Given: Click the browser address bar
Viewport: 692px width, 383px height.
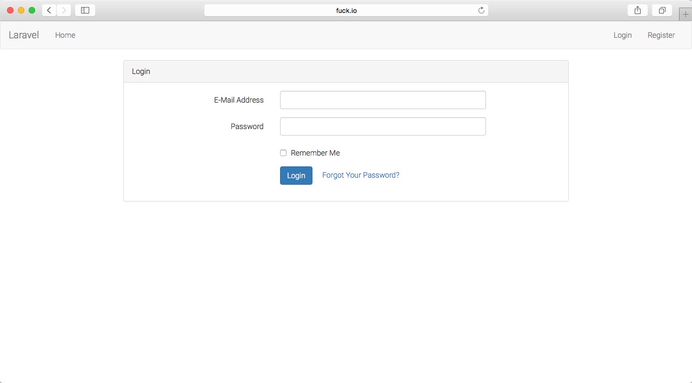Looking at the screenshot, I should click(345, 10).
